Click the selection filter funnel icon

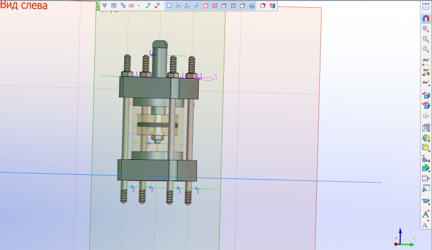[104, 5]
